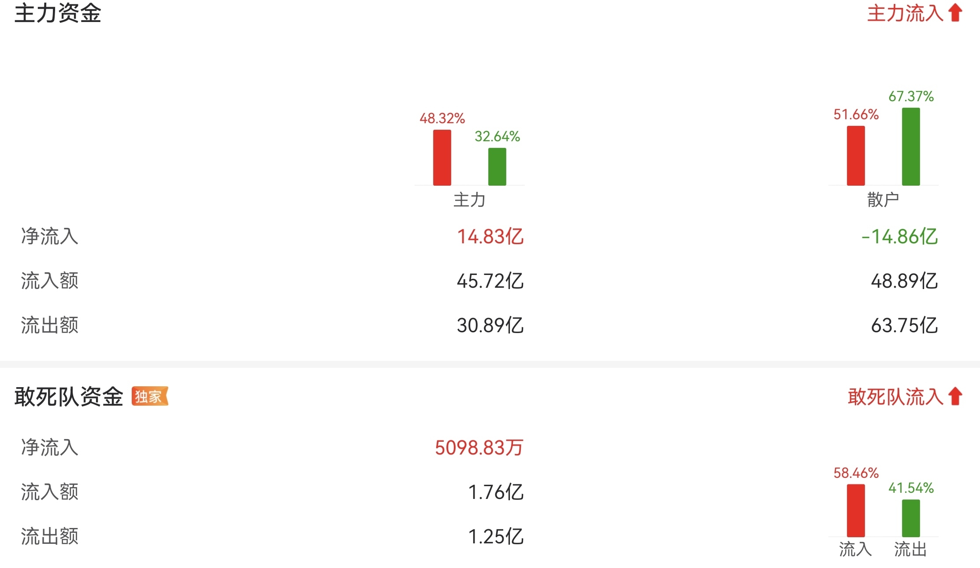This screenshot has height=568, width=980.
Task: Select the green 41.54% 流出 bar
Action: click(911, 518)
